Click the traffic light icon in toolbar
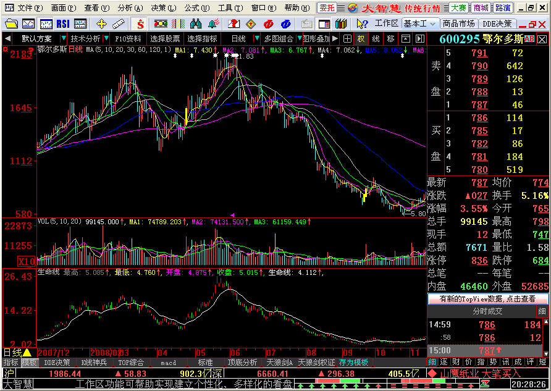 pyautogui.click(x=161, y=24)
